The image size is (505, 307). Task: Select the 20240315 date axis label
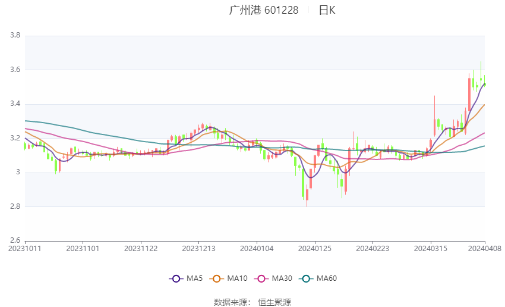click(431, 249)
